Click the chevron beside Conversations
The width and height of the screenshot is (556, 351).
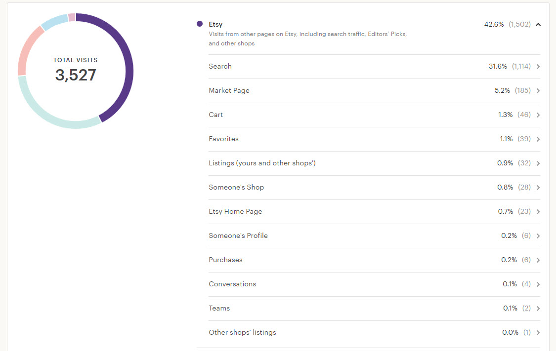coord(538,284)
